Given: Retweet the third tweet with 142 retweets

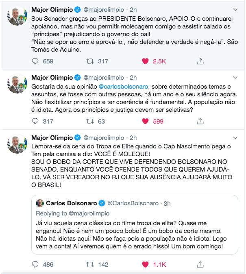Looking at the screenshot, I should (x=90, y=264).
